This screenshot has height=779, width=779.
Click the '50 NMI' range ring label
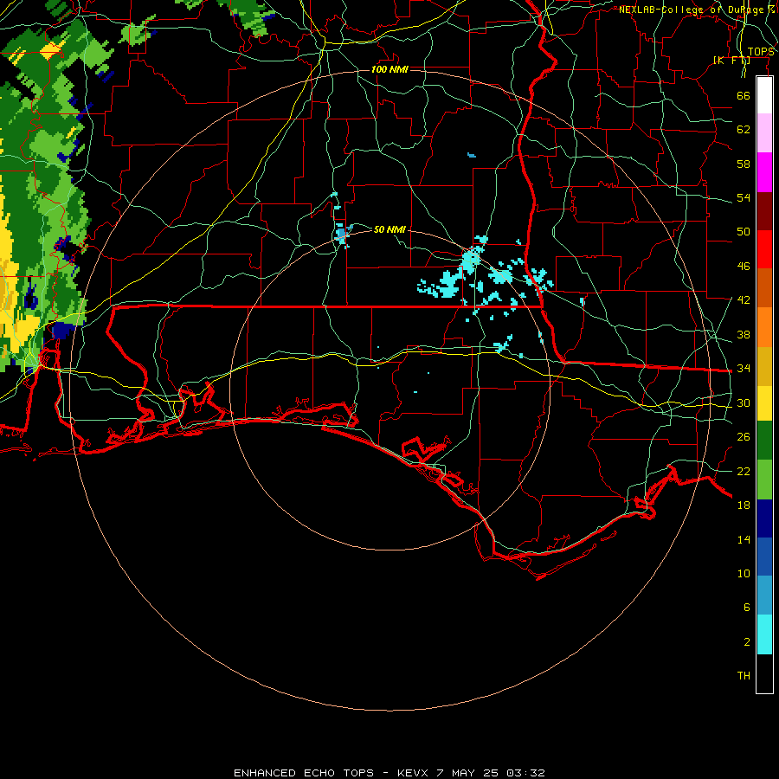[389, 229]
